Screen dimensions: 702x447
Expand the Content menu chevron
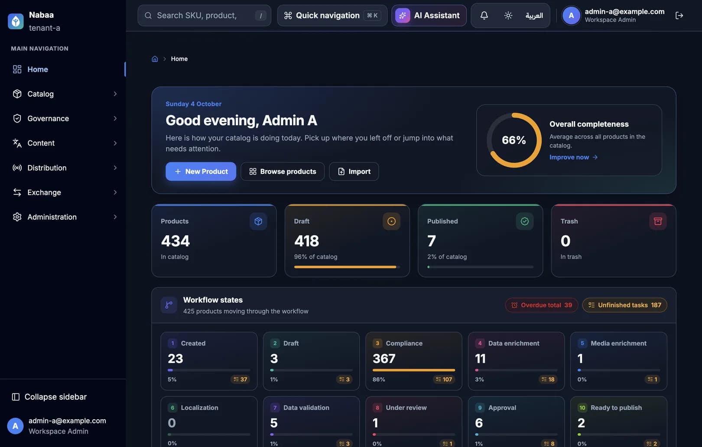pos(115,143)
